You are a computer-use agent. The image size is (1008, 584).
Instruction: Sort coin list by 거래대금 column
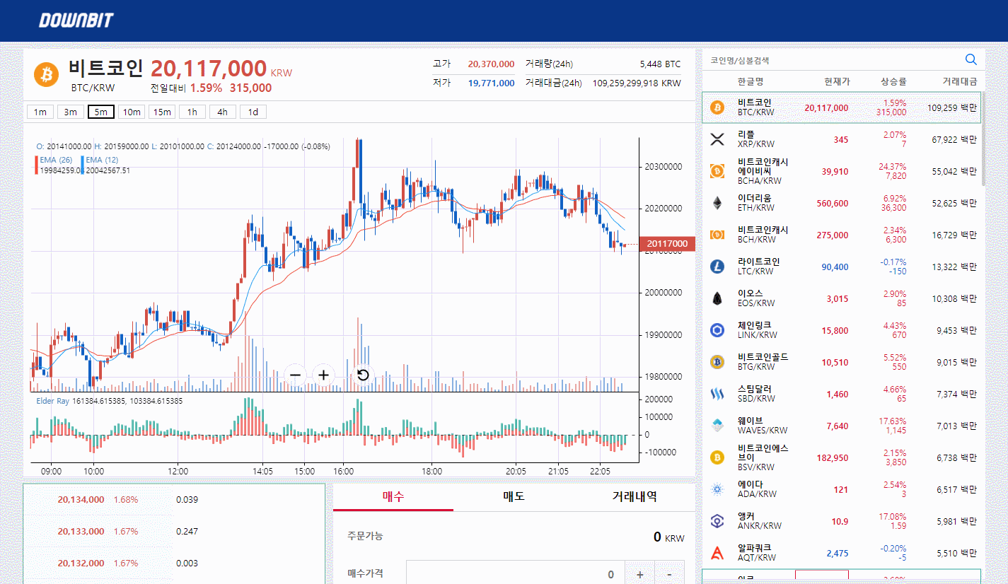(959, 81)
